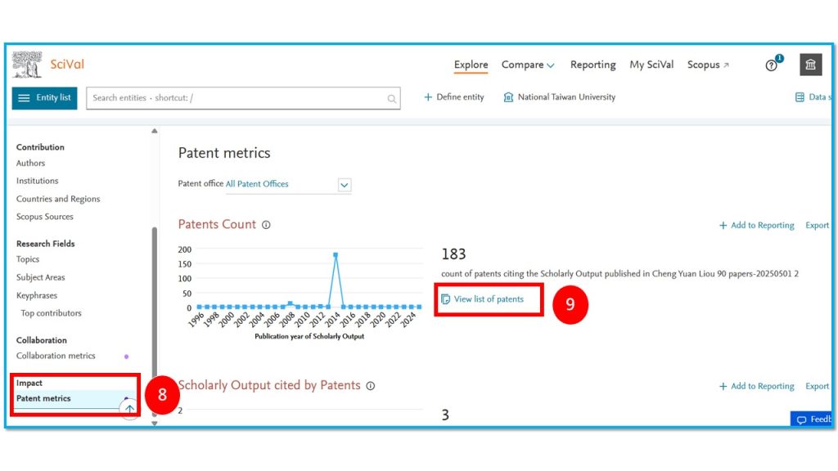Add Patents Count to Reporting
Viewport: 838px width, 471px height.
click(756, 226)
